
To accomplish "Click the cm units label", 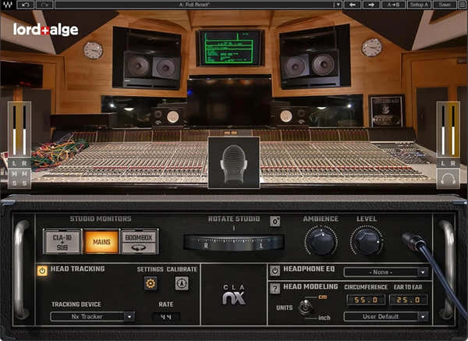I will tap(323, 297).
